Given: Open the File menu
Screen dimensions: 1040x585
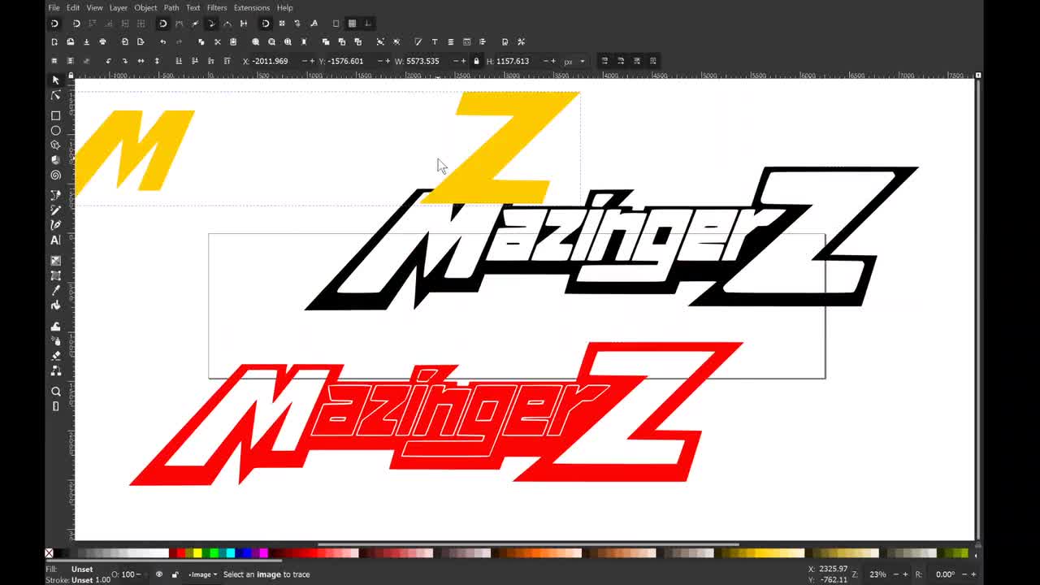Looking at the screenshot, I should (54, 7).
